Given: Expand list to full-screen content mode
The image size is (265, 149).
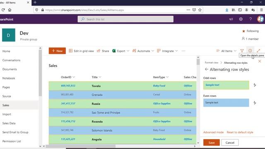Looking at the screenshot, I should coord(258,50).
